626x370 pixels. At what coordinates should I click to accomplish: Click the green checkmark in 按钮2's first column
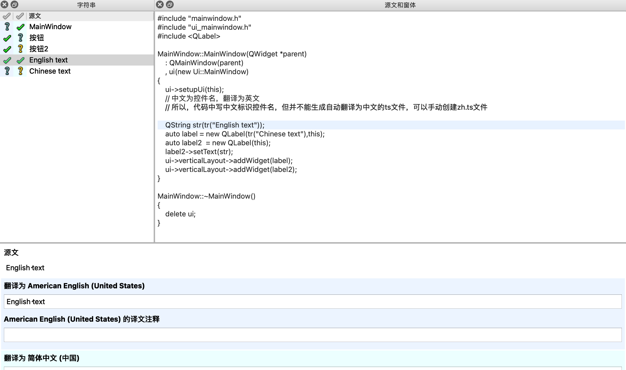pos(7,49)
